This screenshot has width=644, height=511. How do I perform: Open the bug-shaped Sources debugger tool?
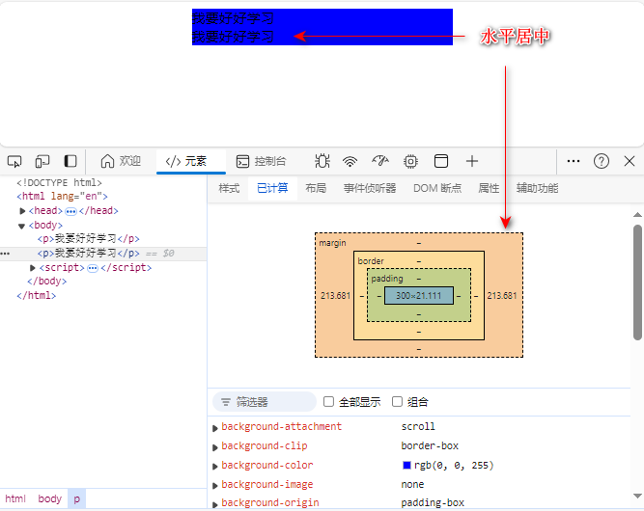click(322, 161)
